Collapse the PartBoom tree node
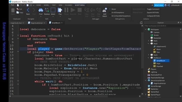 pyautogui.click(x=148, y=58)
